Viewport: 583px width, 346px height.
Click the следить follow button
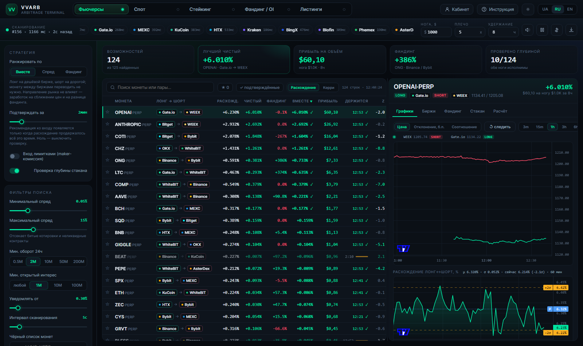(x=500, y=127)
